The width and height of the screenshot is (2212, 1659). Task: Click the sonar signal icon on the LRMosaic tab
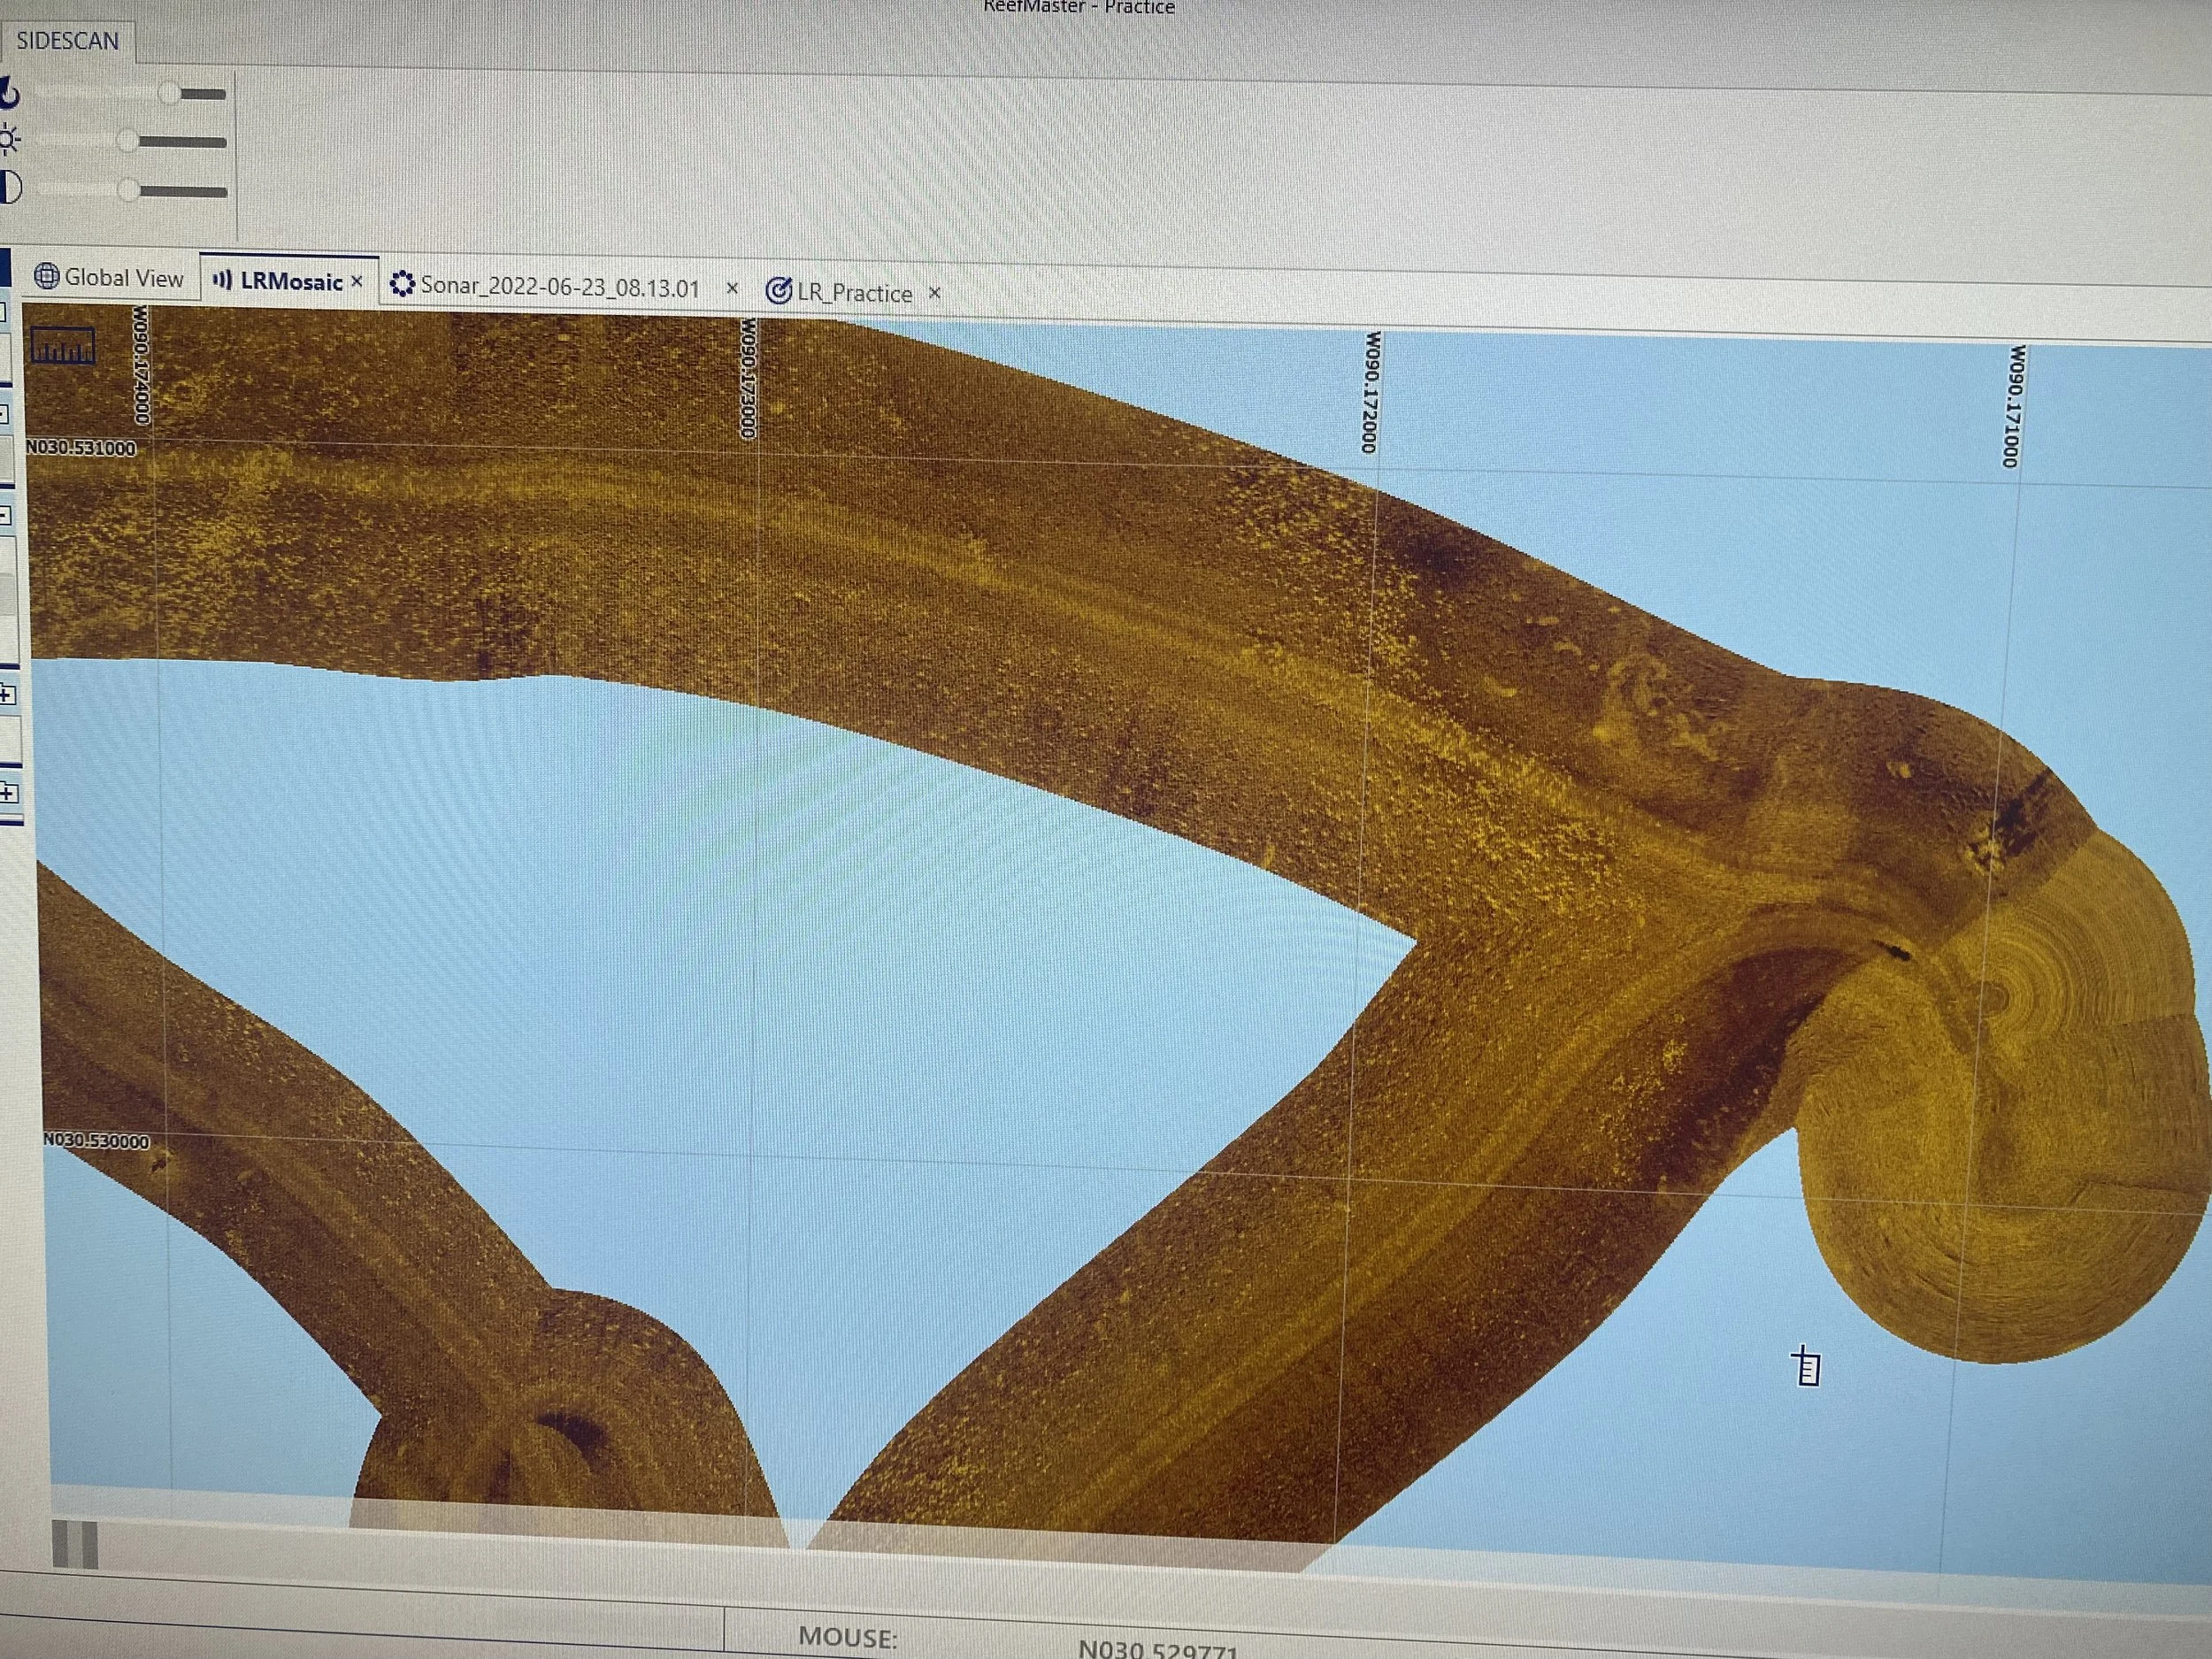click(224, 282)
